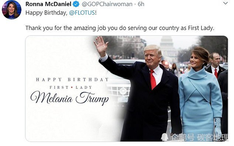Expand the tweet options chevron
The image size is (234, 146).
(225, 3)
